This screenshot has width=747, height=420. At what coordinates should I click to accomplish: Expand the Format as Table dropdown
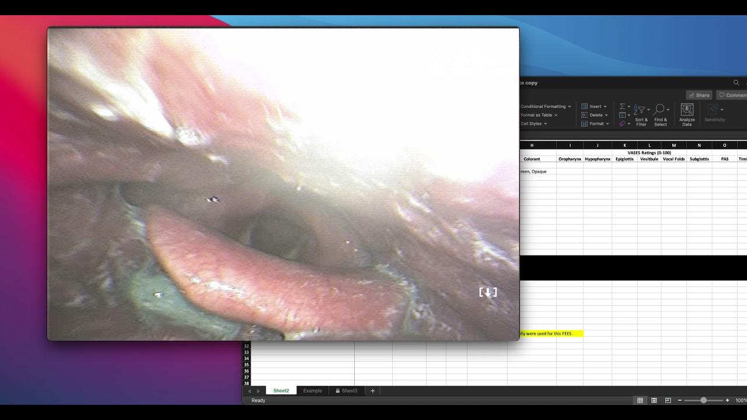[x=556, y=115]
